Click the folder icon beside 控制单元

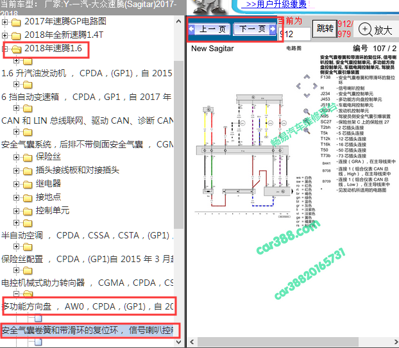[x=28, y=211]
